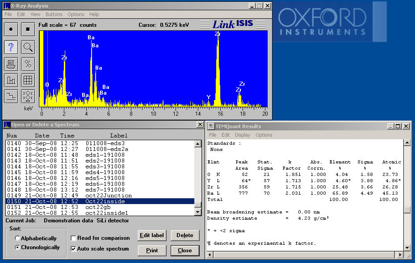This screenshot has width=415, height=263.
Task: Click Density estimate value 4.23 g/cm³
Action: point(313,218)
